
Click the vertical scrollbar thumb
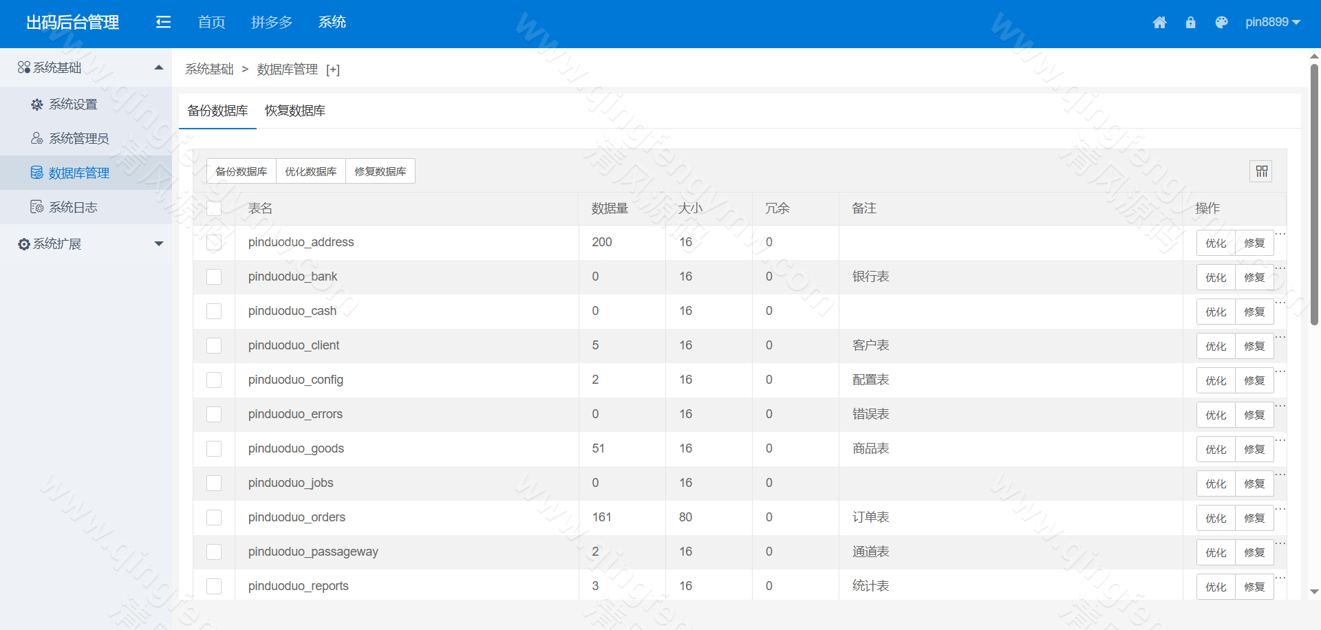click(x=1314, y=193)
